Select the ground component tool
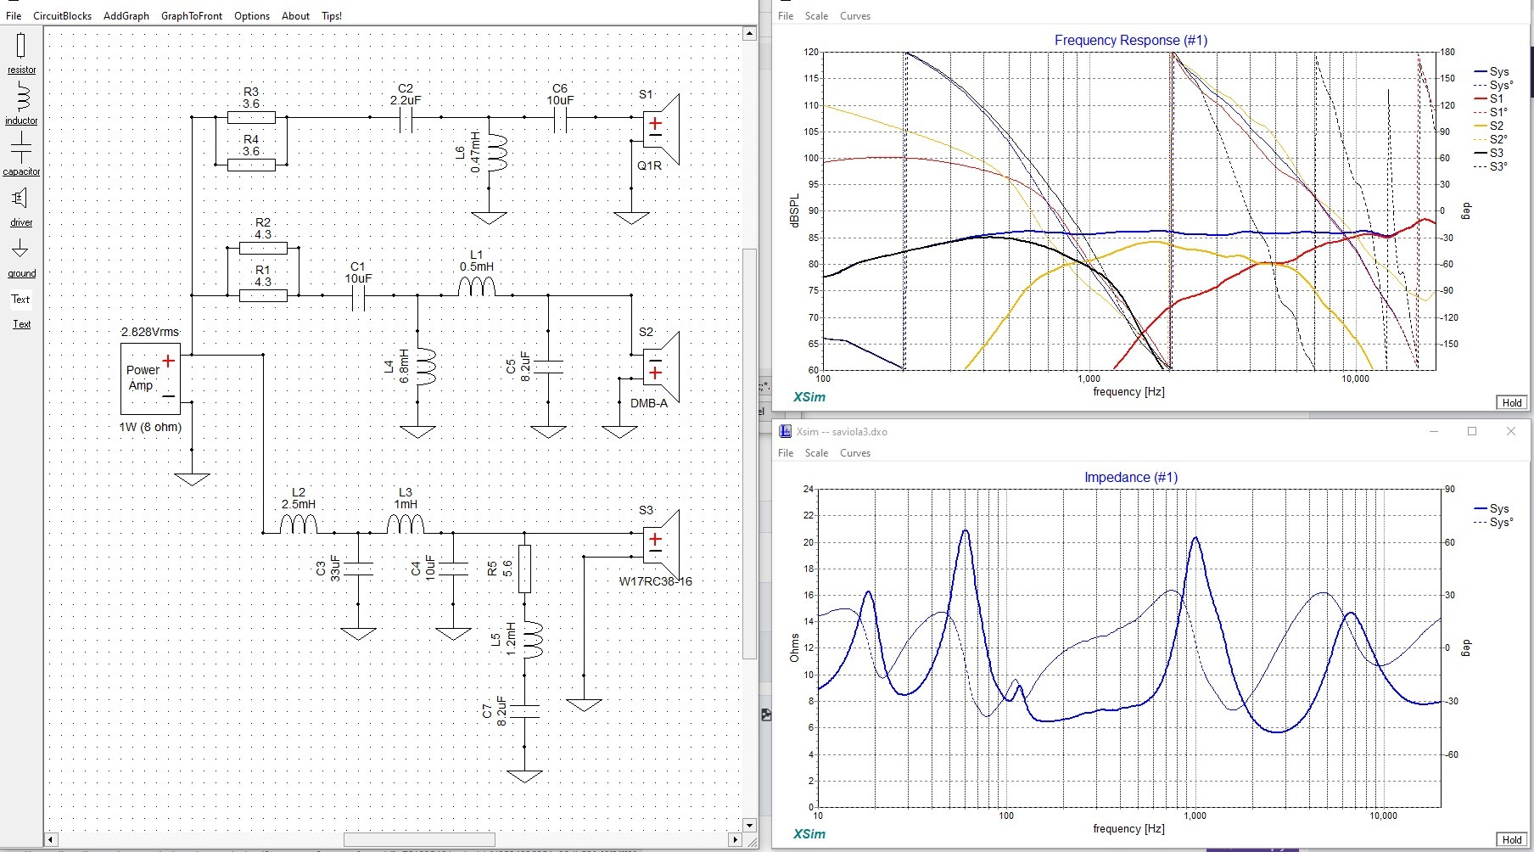This screenshot has height=852, width=1534. 21,257
